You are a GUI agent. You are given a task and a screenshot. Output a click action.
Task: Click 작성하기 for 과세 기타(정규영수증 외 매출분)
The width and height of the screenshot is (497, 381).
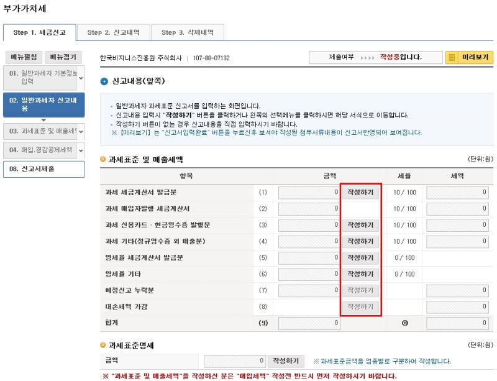[x=360, y=241]
